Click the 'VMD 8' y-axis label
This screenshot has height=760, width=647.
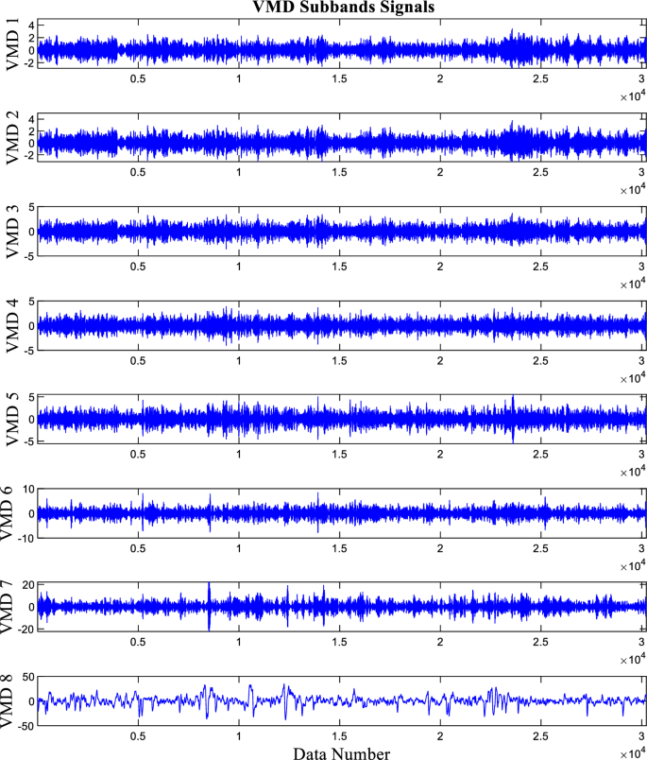click(7, 700)
